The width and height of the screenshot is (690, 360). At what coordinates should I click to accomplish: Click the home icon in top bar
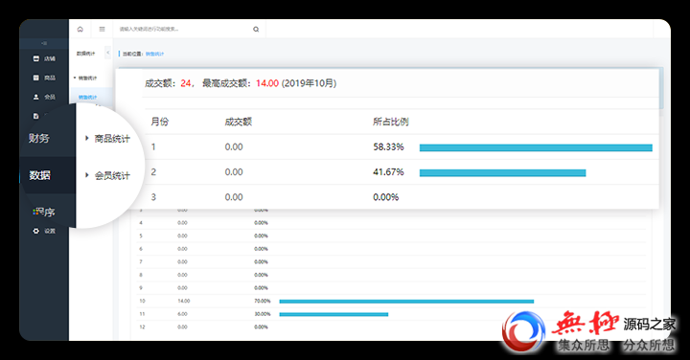coord(80,30)
